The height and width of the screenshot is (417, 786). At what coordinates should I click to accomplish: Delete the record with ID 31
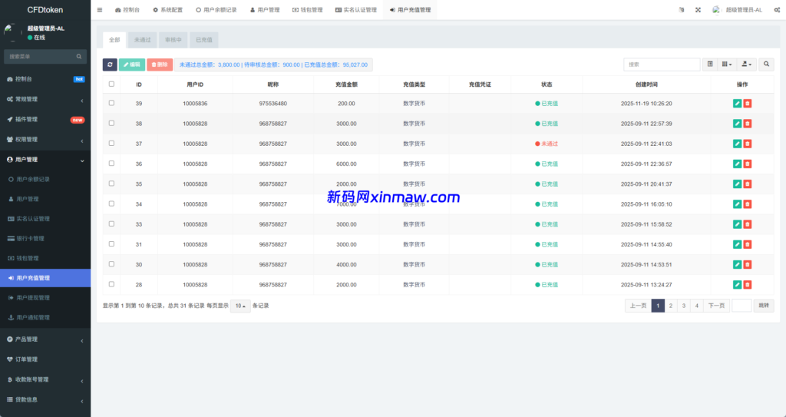coord(748,244)
